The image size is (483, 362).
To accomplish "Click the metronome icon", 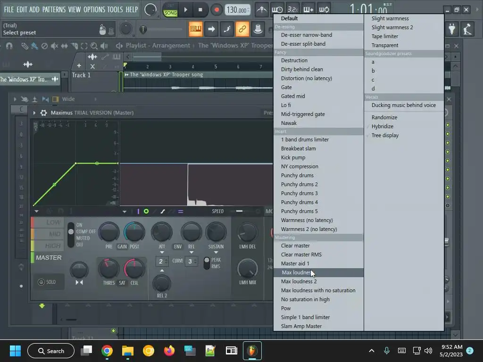I will click(x=262, y=10).
